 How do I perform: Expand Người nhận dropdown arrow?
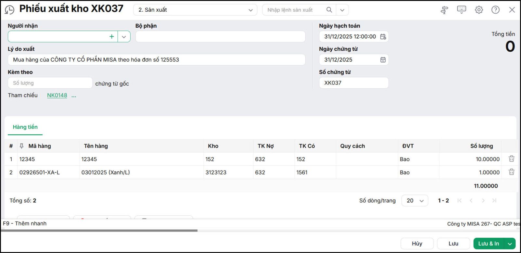click(124, 37)
